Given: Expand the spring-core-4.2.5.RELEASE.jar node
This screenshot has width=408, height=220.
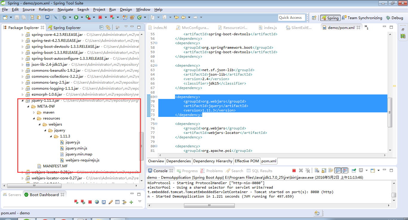Looking at the screenshot, I should click(x=22, y=35).
